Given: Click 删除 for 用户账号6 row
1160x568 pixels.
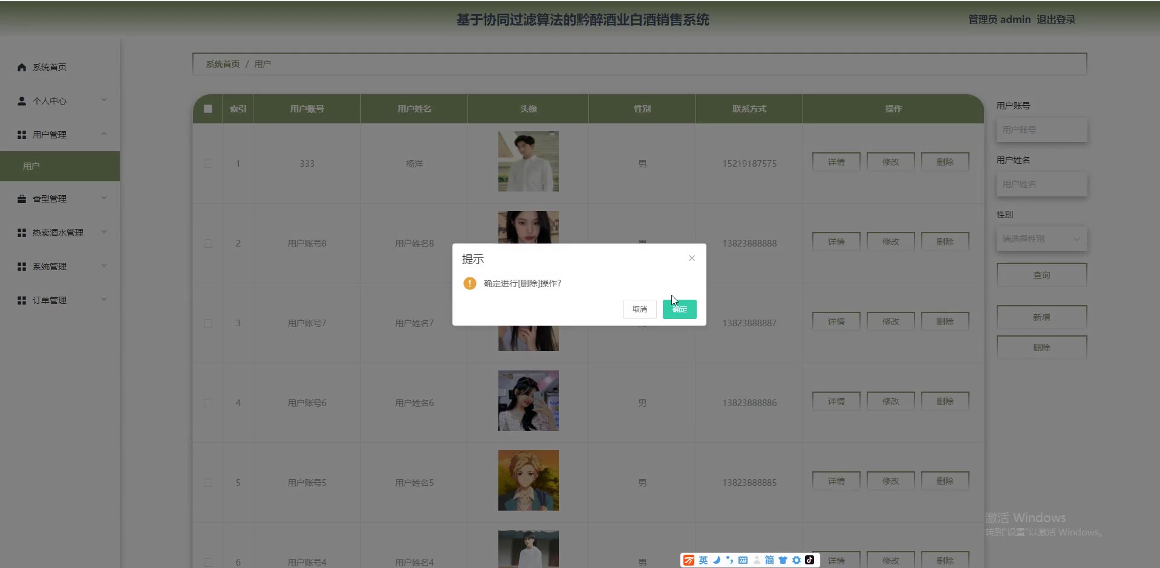Looking at the screenshot, I should pyautogui.click(x=945, y=401).
